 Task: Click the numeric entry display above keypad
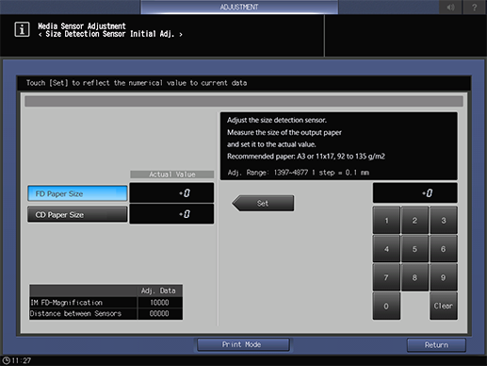tap(414, 192)
